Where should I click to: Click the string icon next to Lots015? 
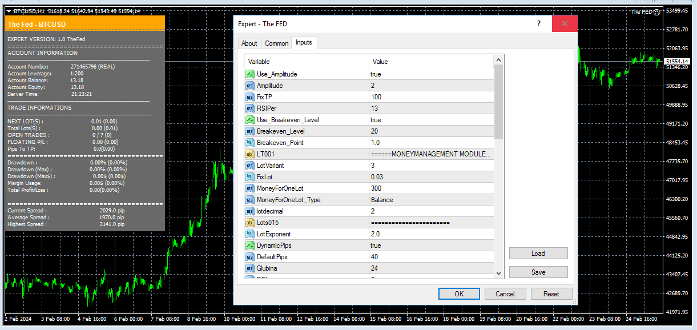(x=249, y=223)
